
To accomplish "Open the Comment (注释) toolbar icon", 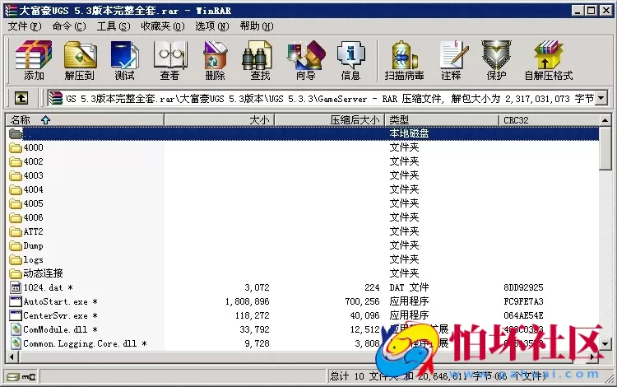I will coord(452,60).
